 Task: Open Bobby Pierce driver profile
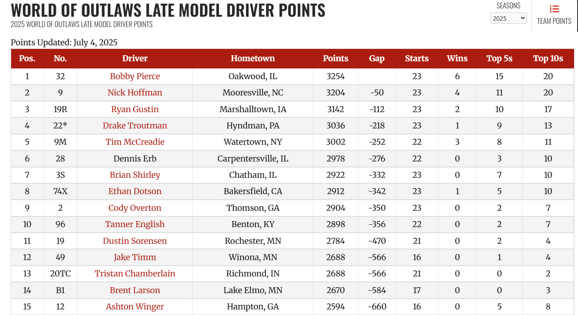point(135,76)
